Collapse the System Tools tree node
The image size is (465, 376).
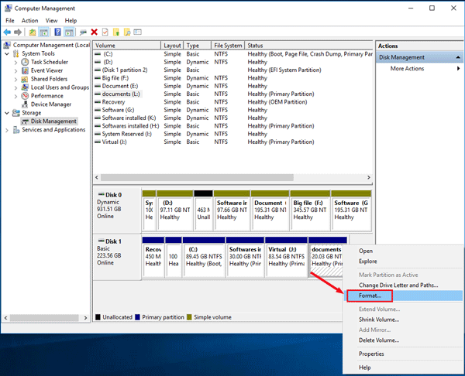[7, 53]
